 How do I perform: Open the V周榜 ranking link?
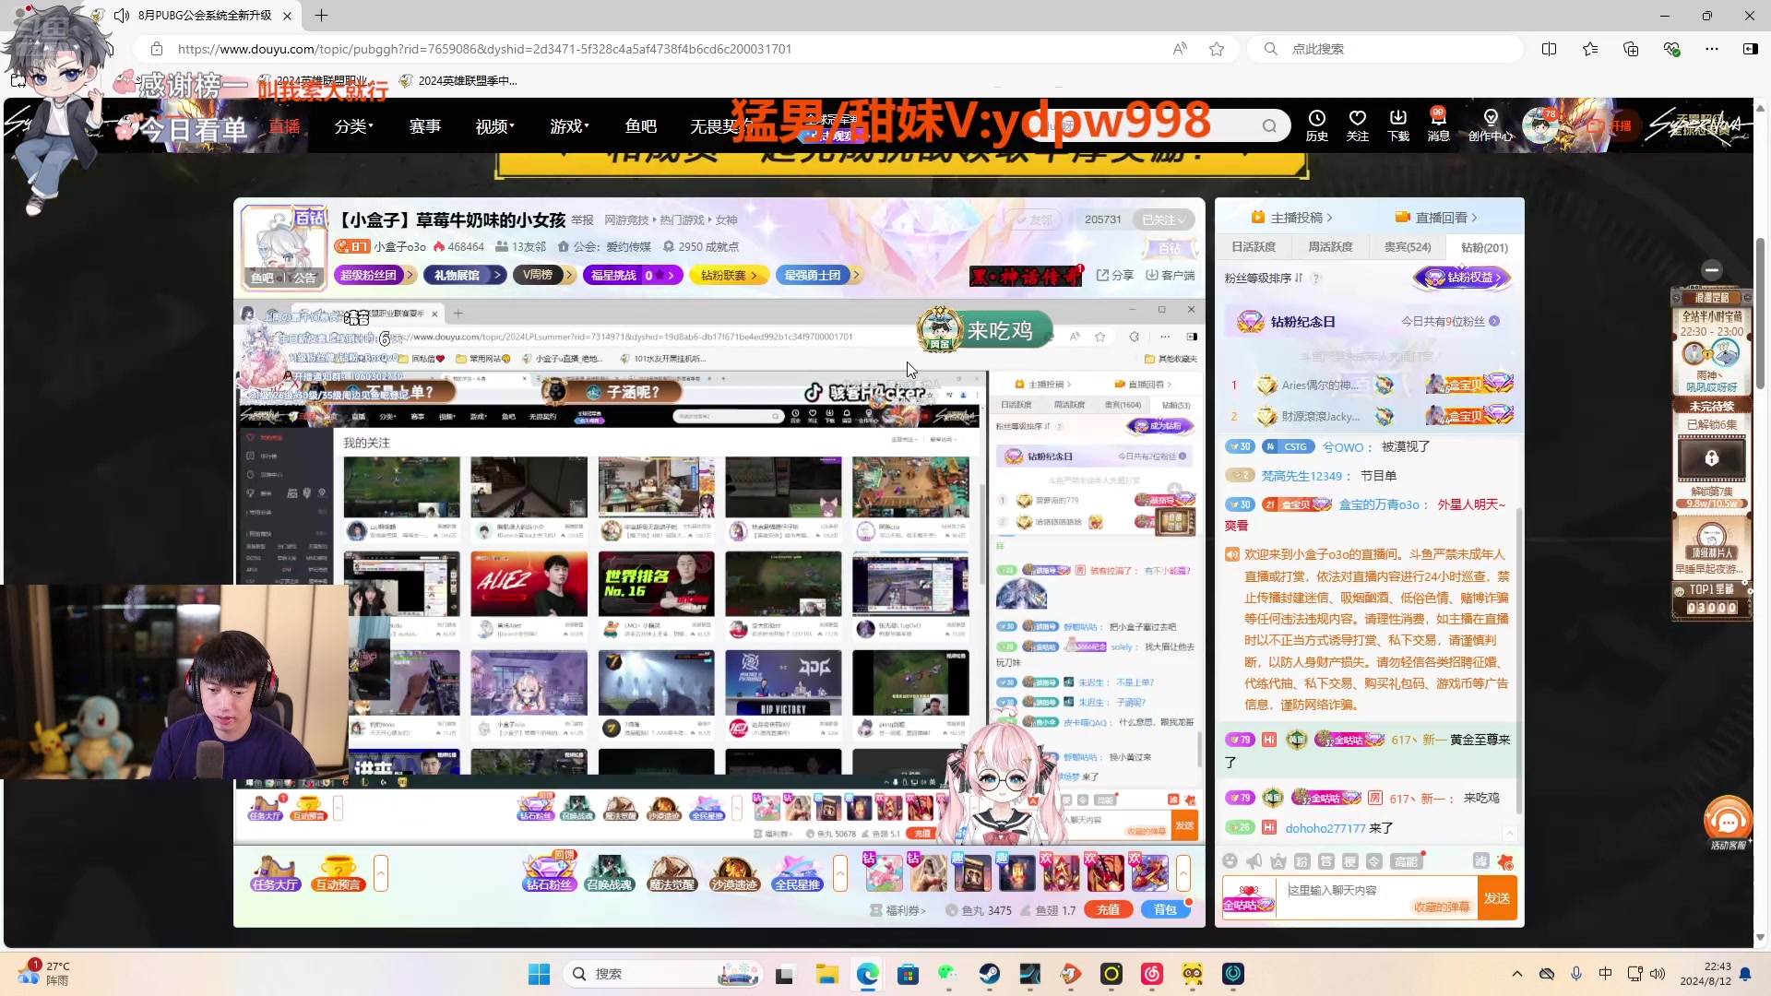(544, 275)
